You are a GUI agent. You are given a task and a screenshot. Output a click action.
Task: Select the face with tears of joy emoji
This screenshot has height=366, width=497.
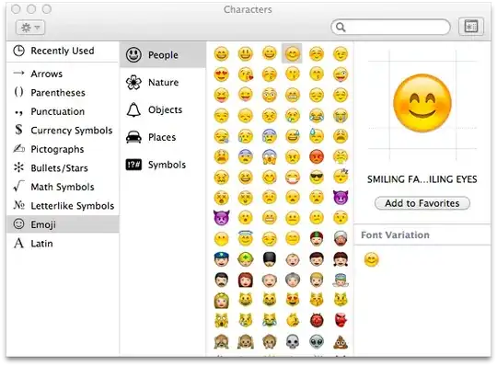click(x=317, y=115)
